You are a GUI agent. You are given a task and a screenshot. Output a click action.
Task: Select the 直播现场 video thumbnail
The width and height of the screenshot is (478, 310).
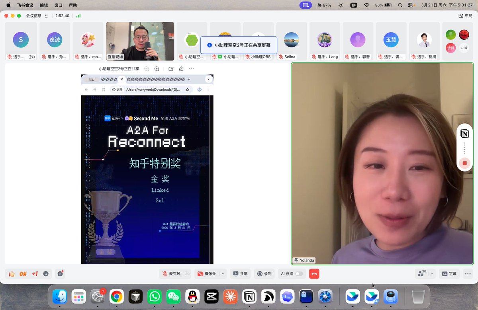pos(140,41)
